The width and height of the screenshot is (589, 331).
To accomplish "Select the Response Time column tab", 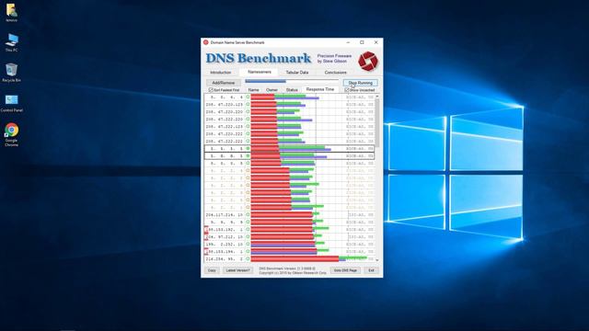I will [x=320, y=89].
